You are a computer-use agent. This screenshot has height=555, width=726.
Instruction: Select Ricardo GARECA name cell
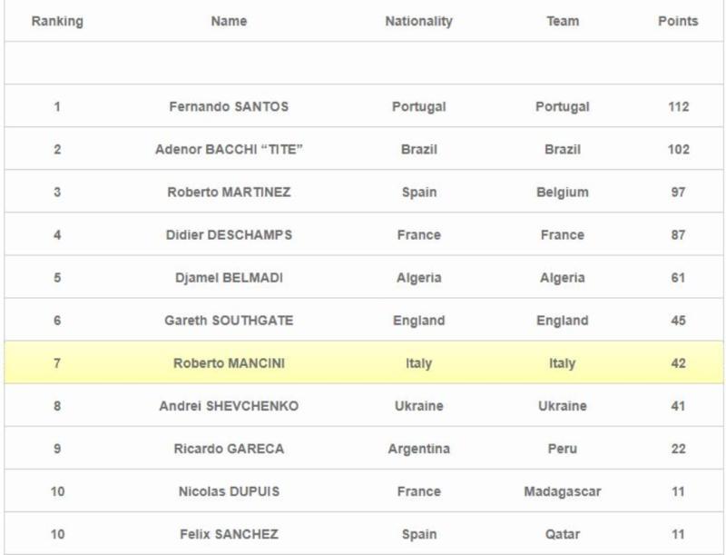click(x=229, y=449)
